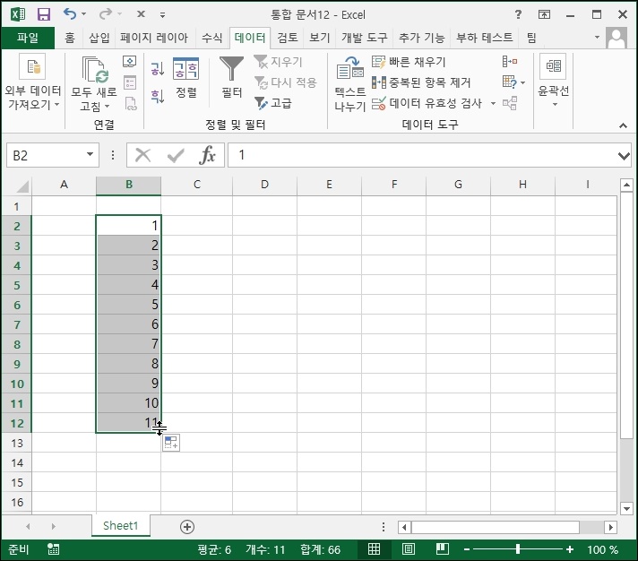Image resolution: width=638 pixels, height=561 pixels.
Task: Click Reapply filter (다시 적용)
Action: (x=285, y=82)
